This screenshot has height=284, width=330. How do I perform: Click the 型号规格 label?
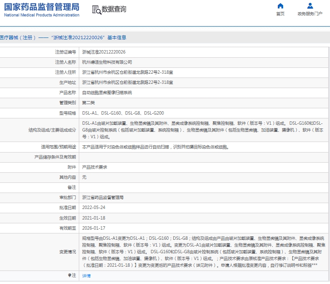coord(67,113)
